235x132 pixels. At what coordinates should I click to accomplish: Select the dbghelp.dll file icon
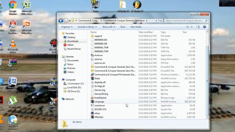tap(92, 82)
